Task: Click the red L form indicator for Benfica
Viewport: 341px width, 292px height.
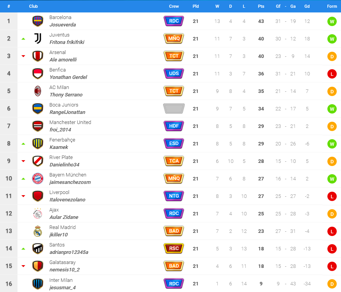Action: tap(332, 74)
